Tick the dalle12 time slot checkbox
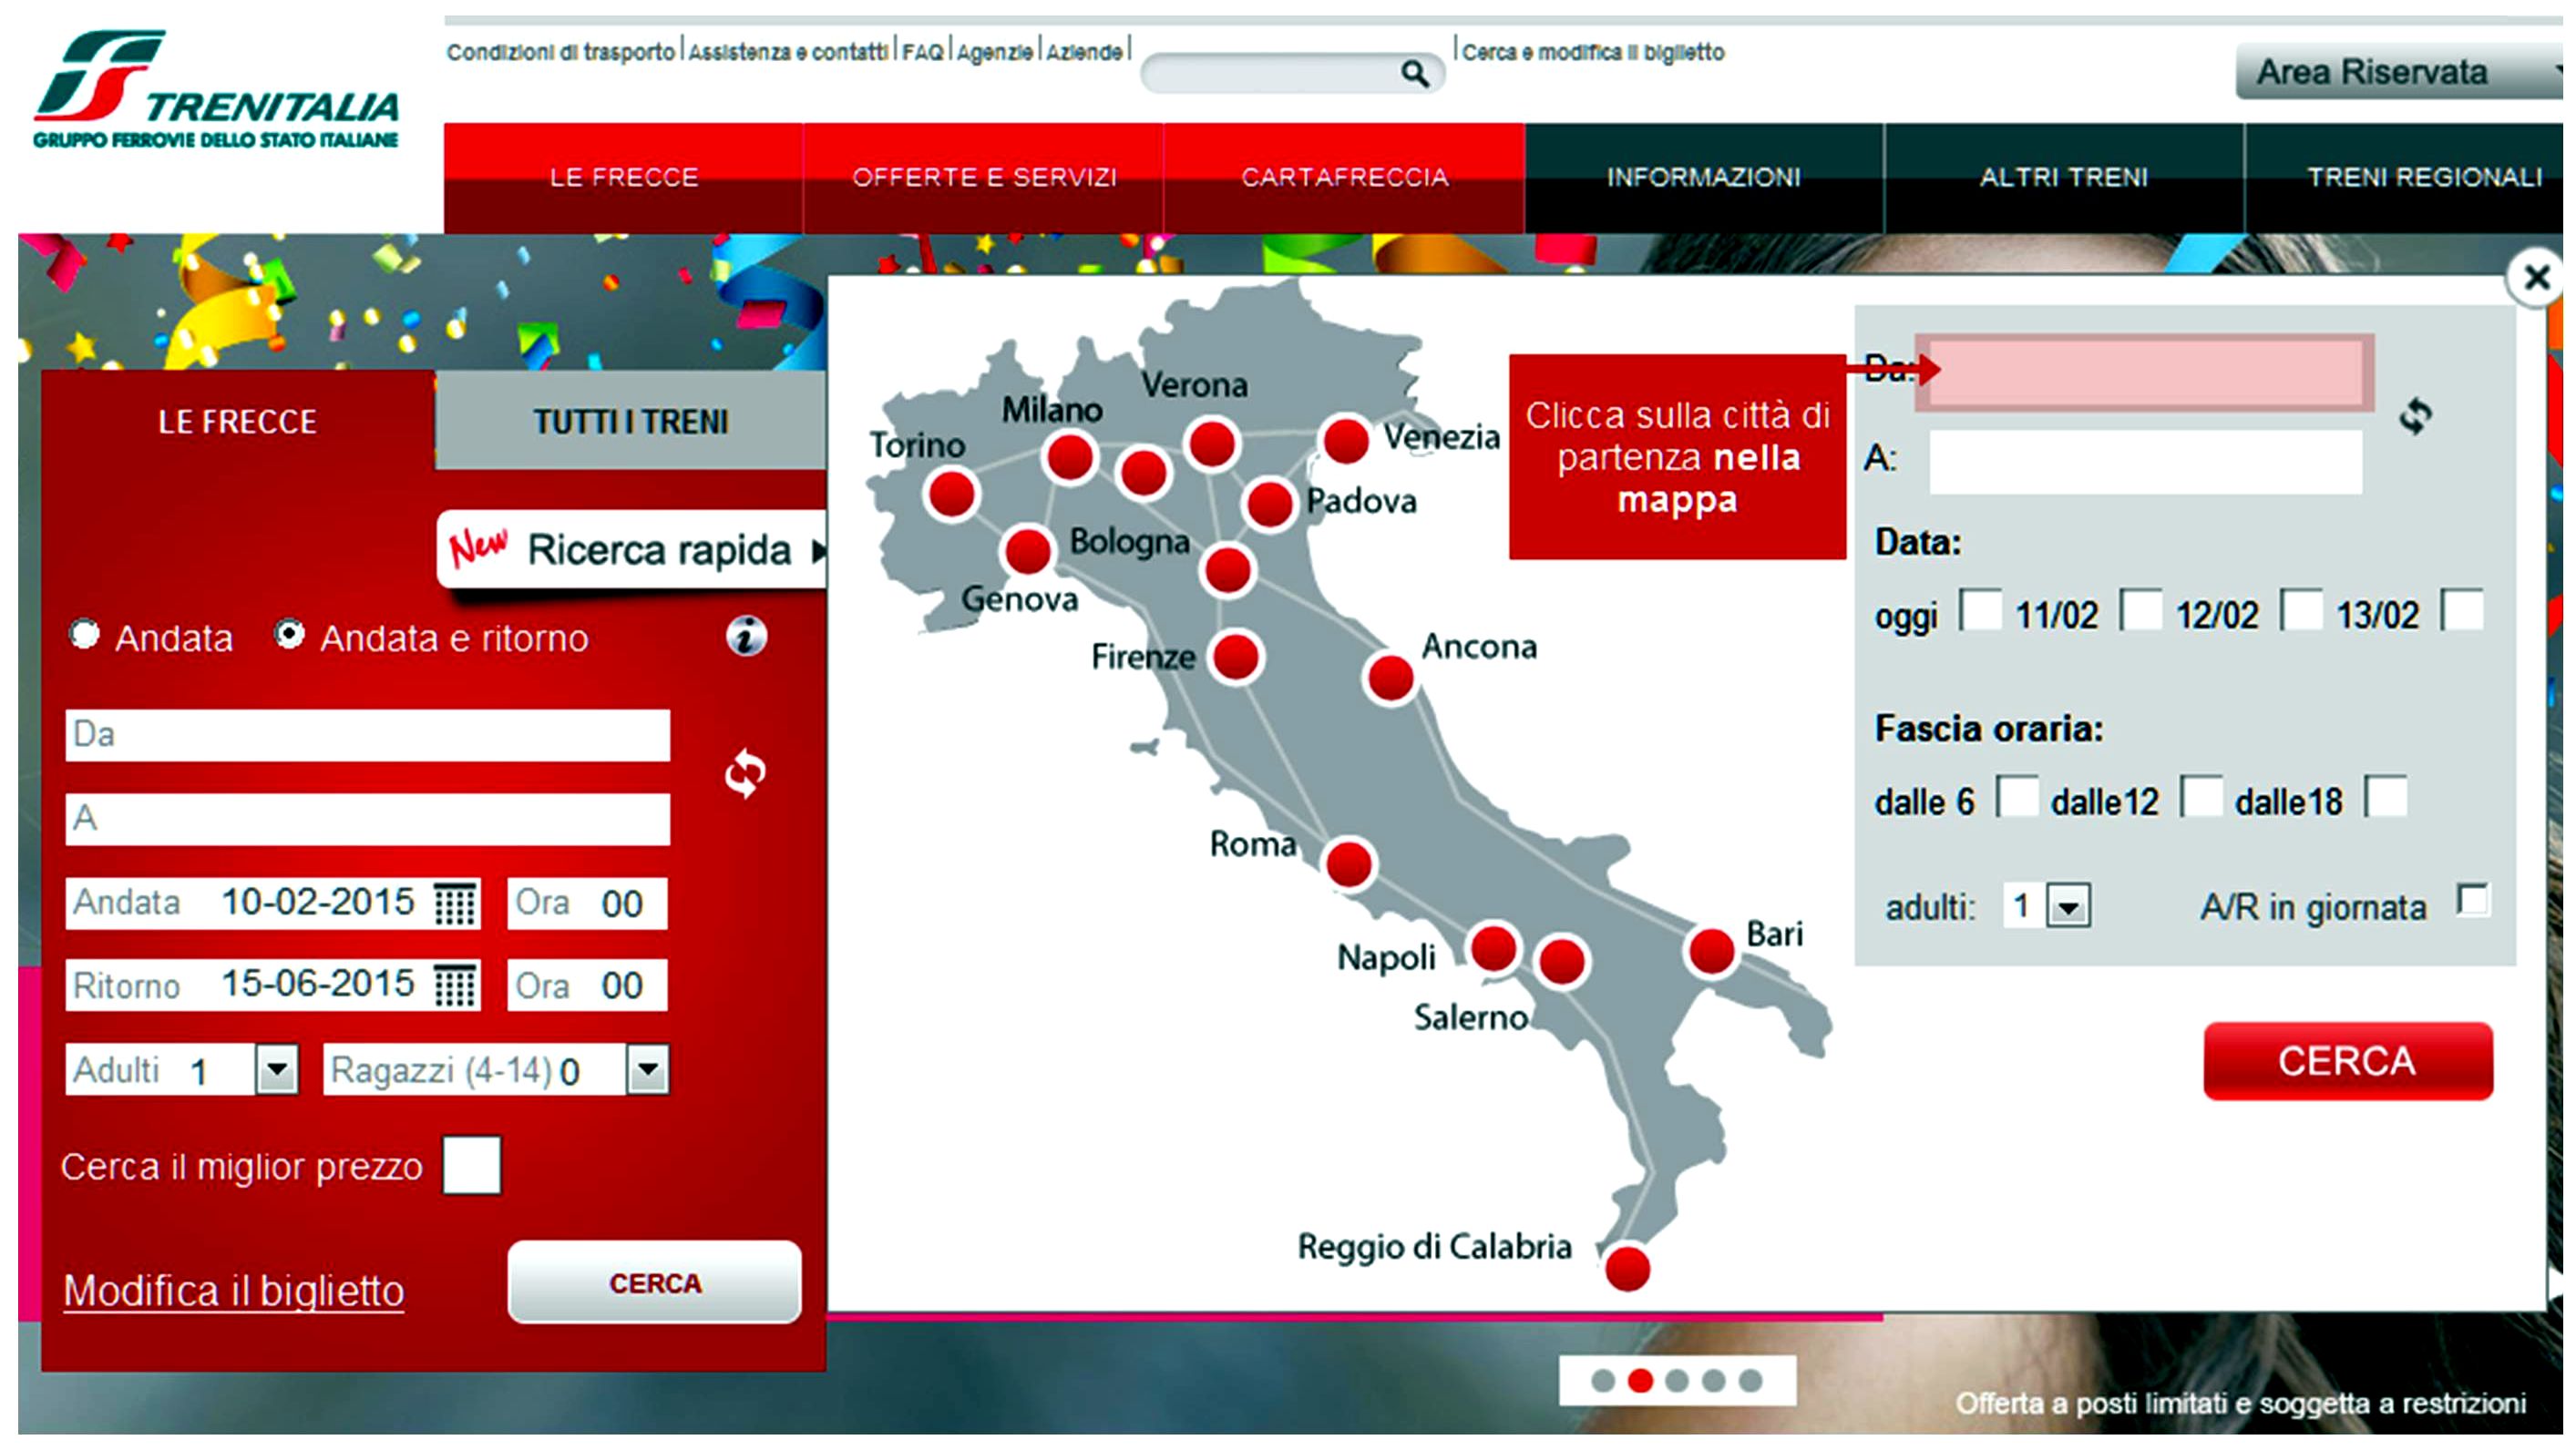The height and width of the screenshot is (1450, 2576). tap(2201, 796)
